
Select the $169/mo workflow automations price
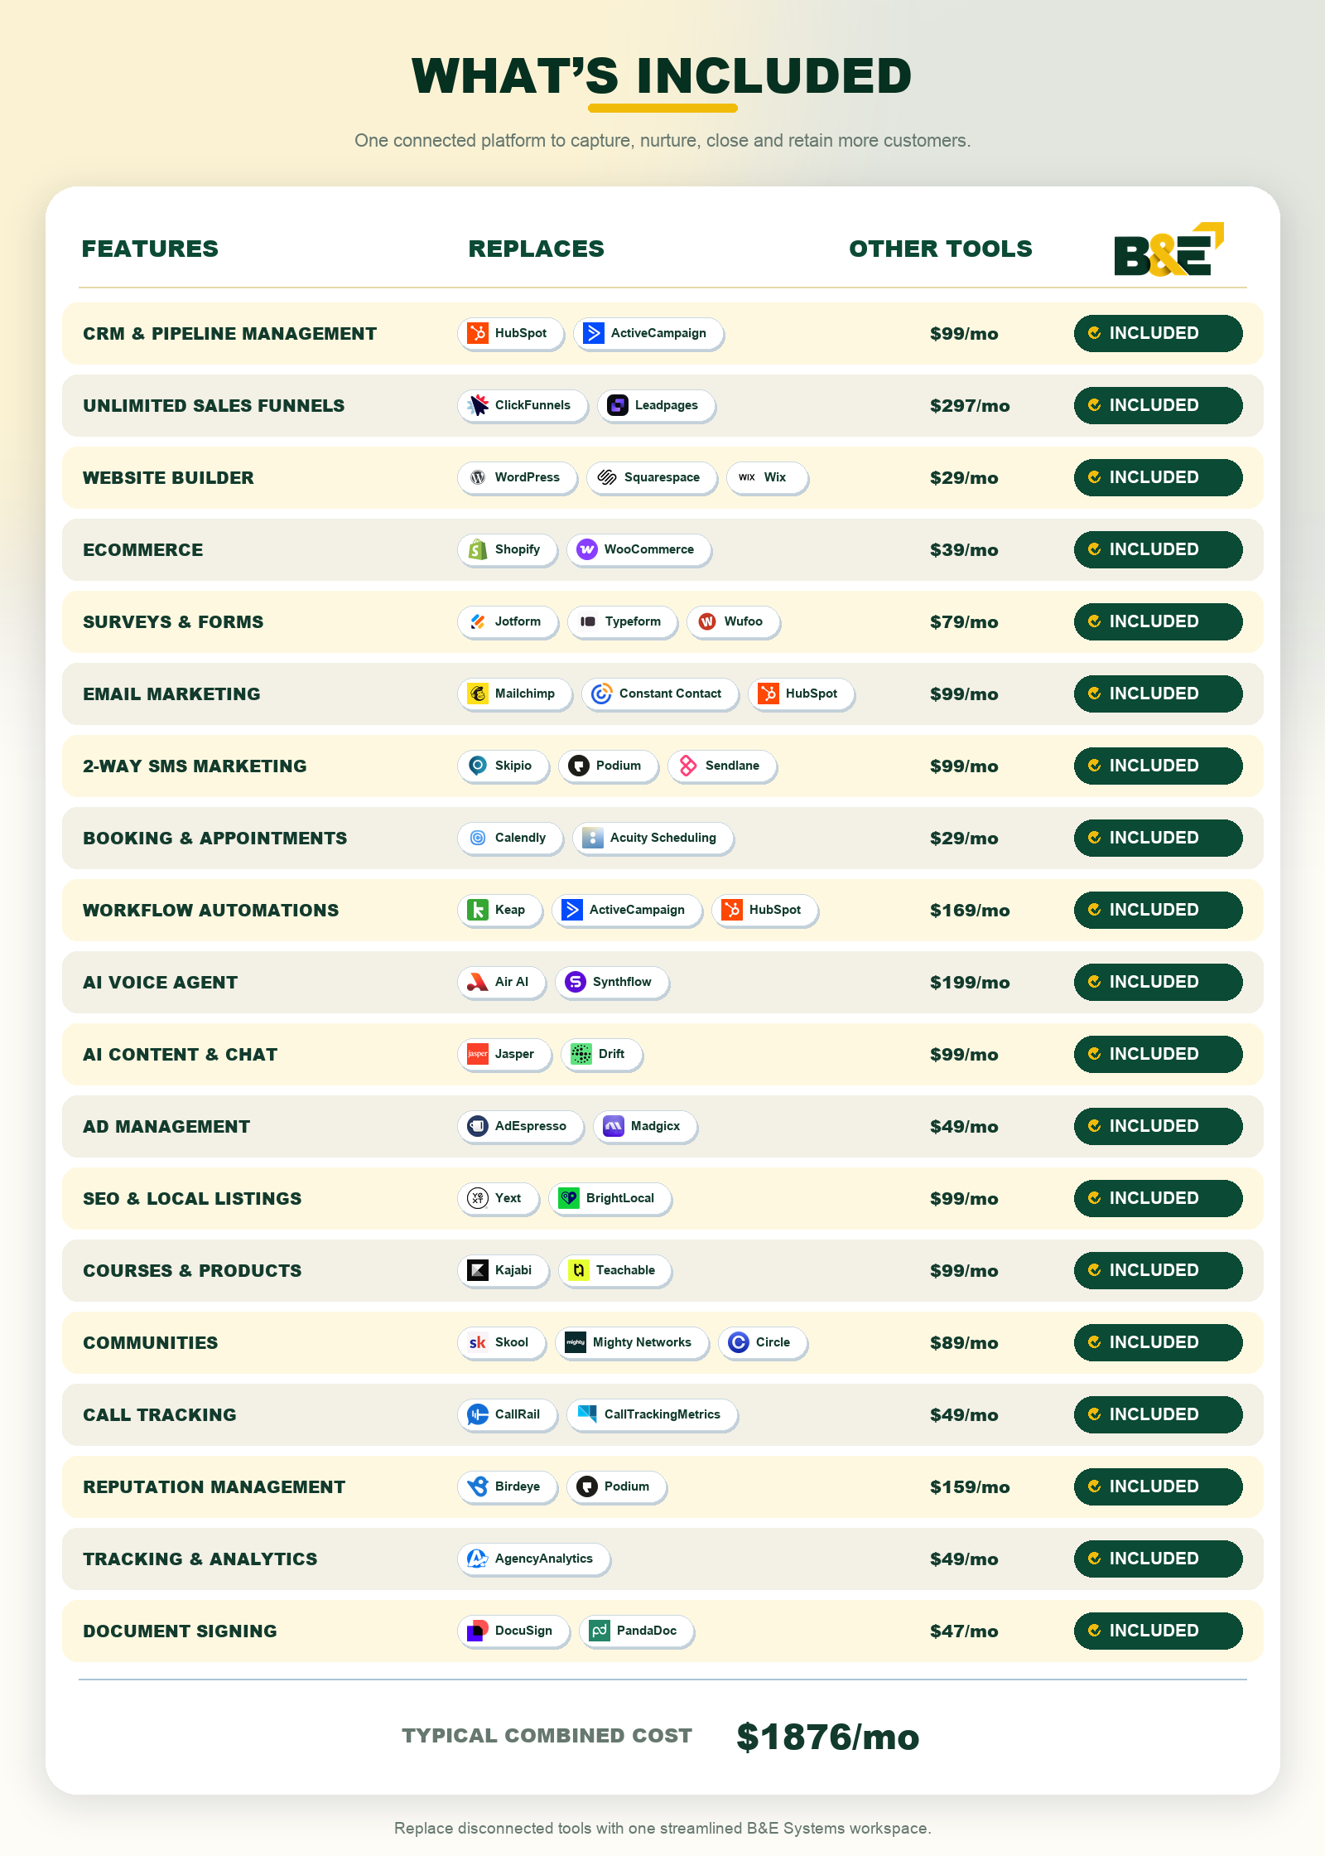tap(970, 911)
